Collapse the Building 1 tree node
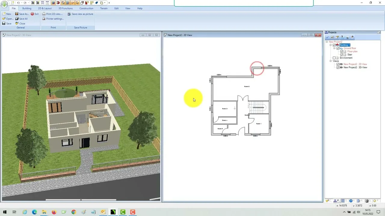This screenshot has width=385, height=216. (331, 45)
